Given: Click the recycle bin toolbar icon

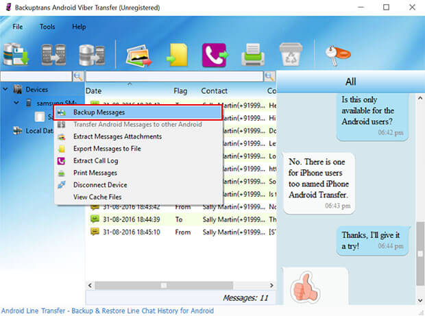Looking at the screenshot, I should point(291,54).
